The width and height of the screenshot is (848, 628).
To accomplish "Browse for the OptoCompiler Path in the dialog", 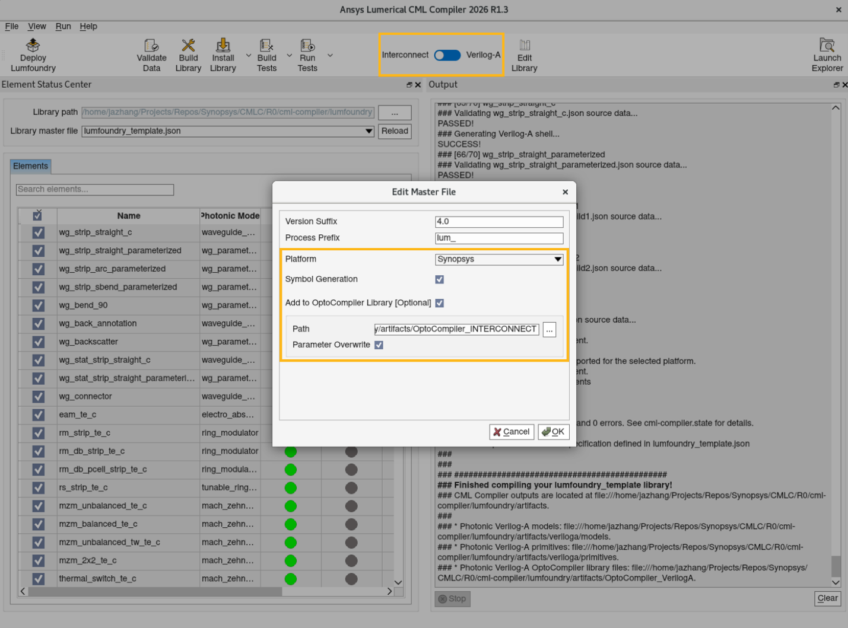I will click(550, 330).
